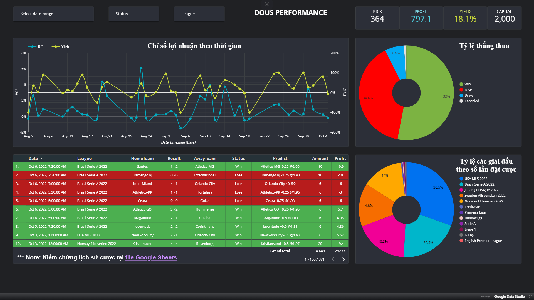Open the file Google Sheets link
534x300 pixels.
coord(151,257)
